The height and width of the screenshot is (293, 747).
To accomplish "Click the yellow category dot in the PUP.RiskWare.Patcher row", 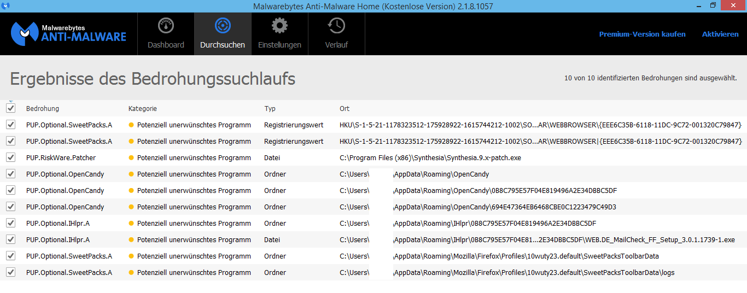I will point(131,158).
